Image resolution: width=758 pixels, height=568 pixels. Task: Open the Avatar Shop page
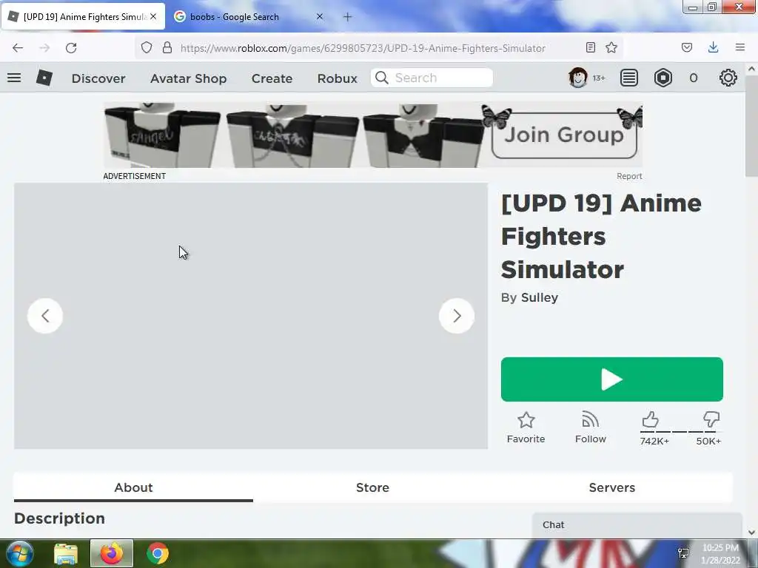tap(189, 78)
